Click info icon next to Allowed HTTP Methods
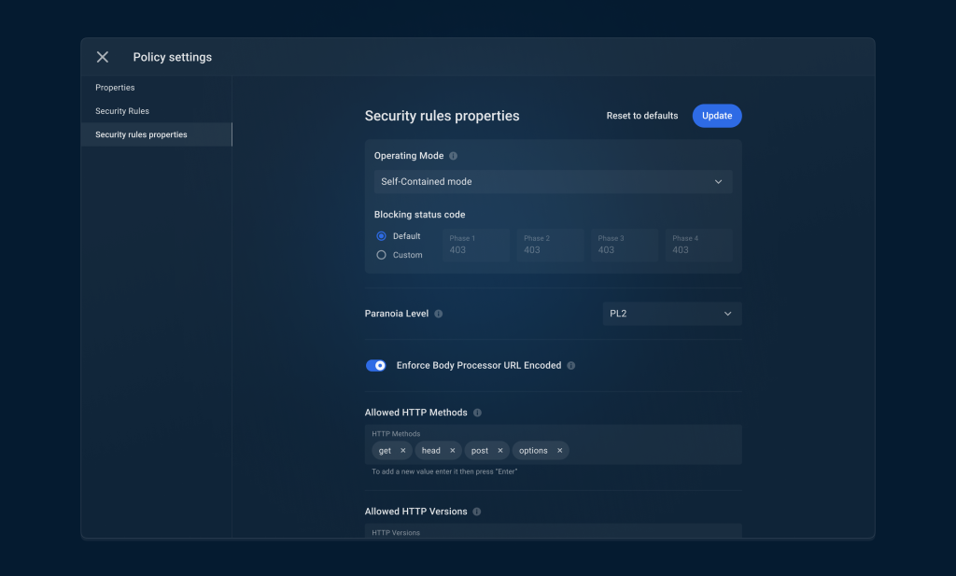The image size is (956, 576). [477, 413]
